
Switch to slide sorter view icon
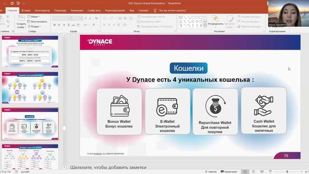(x=253, y=172)
